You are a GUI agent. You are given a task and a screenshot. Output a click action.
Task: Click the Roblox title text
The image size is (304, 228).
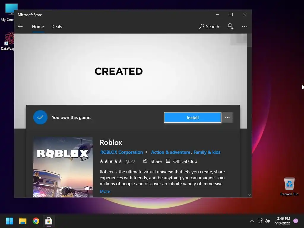pyautogui.click(x=111, y=142)
